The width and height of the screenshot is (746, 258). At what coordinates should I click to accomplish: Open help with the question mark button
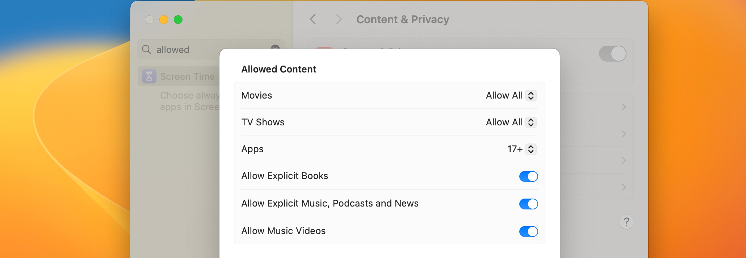pos(626,222)
